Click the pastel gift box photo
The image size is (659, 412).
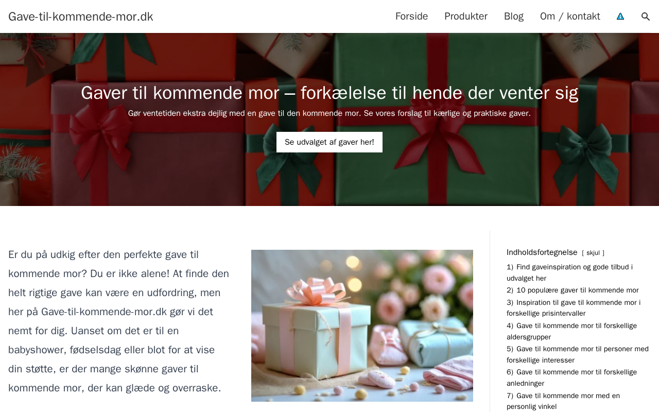pyautogui.click(x=362, y=325)
